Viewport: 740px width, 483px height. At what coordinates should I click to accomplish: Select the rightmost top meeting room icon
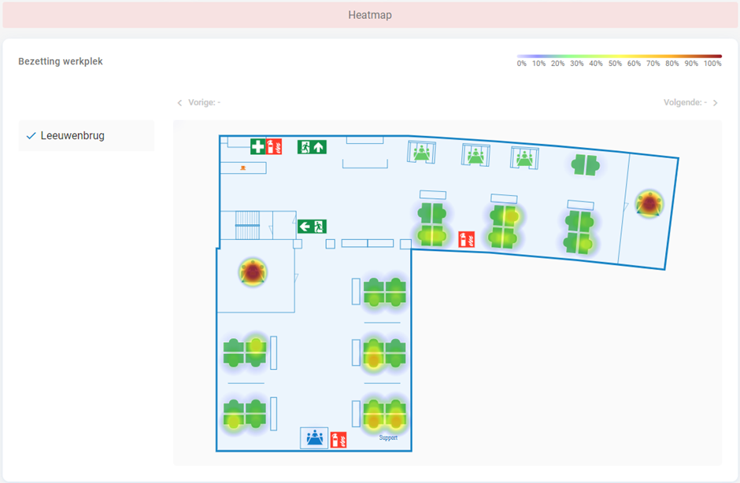(524, 157)
